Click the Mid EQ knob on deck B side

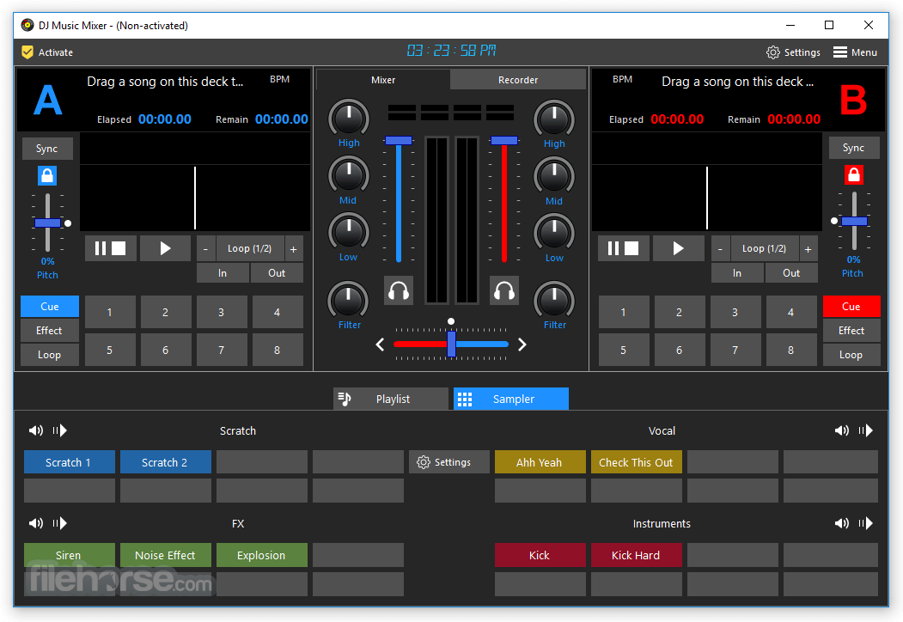pyautogui.click(x=554, y=175)
